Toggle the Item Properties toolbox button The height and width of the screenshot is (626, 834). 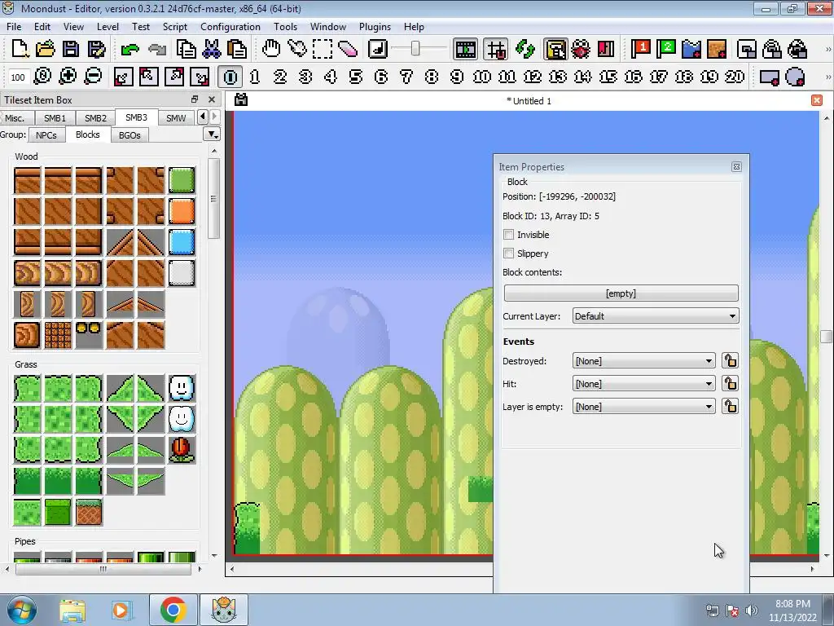(x=555, y=49)
